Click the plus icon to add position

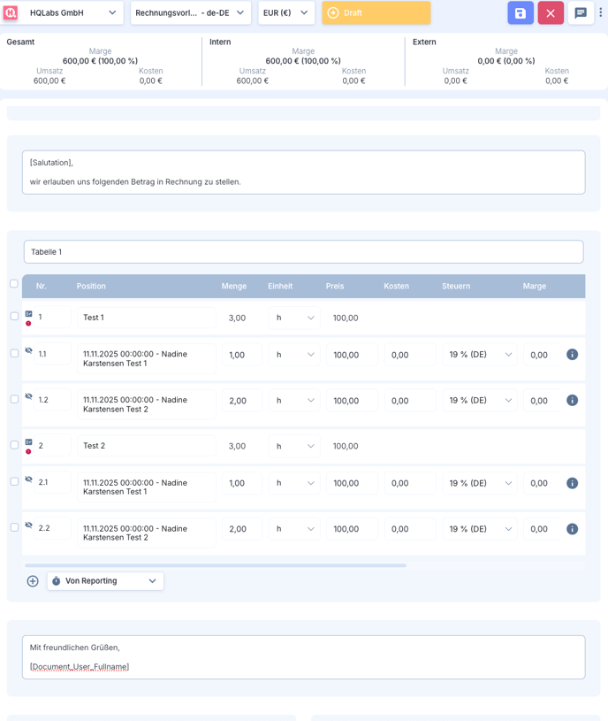pyautogui.click(x=33, y=581)
